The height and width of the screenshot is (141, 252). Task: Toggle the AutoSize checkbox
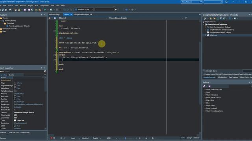15,99
